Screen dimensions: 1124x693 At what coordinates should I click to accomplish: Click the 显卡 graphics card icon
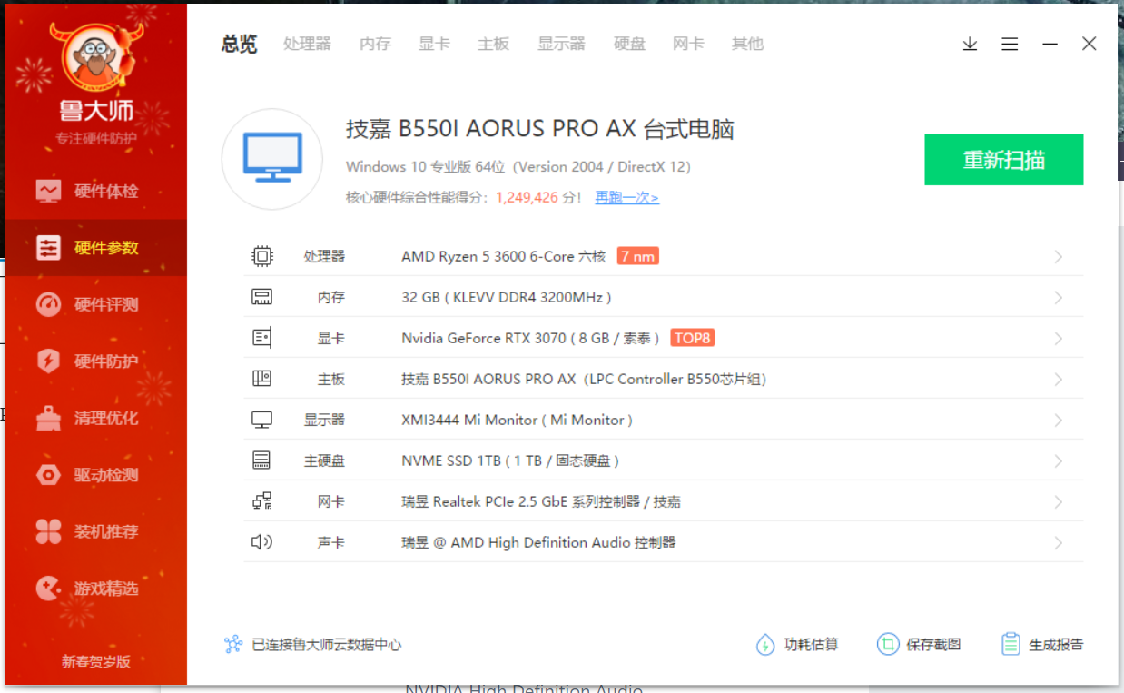point(261,338)
